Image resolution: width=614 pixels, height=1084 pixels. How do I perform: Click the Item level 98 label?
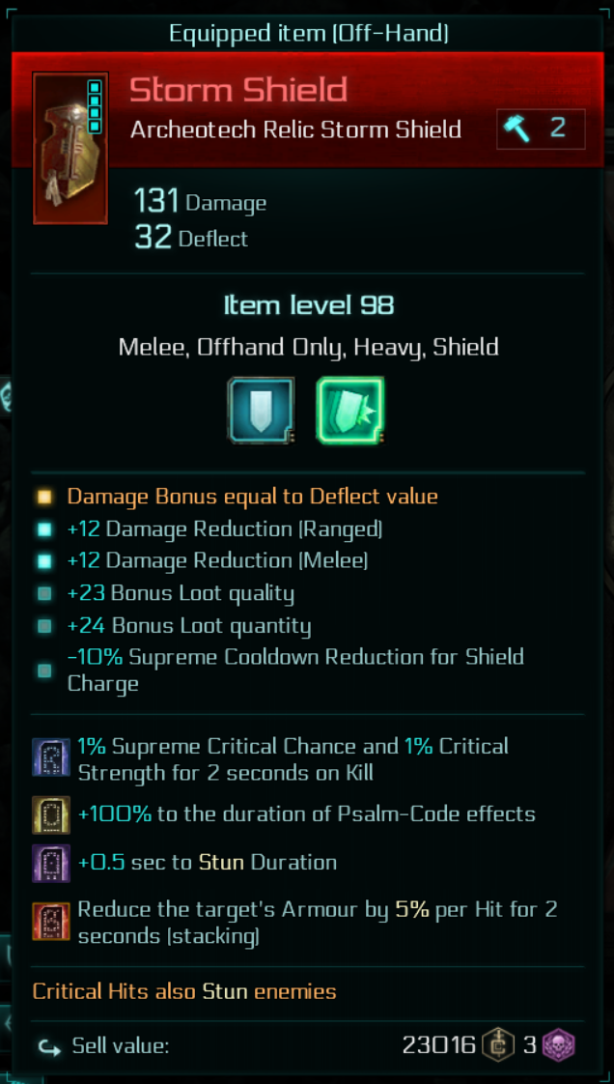coord(308,306)
